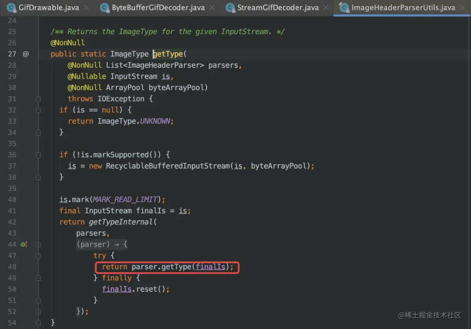Click the getTypeInternal method call

(x=120, y=222)
